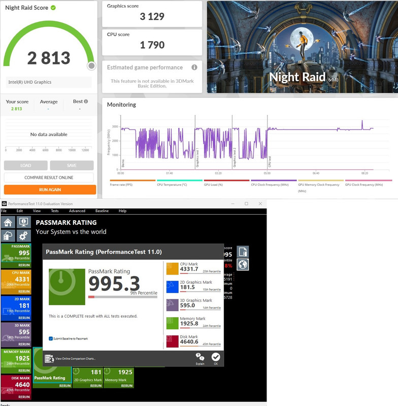Click the Frame rate (FPS) orange legend
This screenshot has height=406, width=398.
tap(132, 183)
